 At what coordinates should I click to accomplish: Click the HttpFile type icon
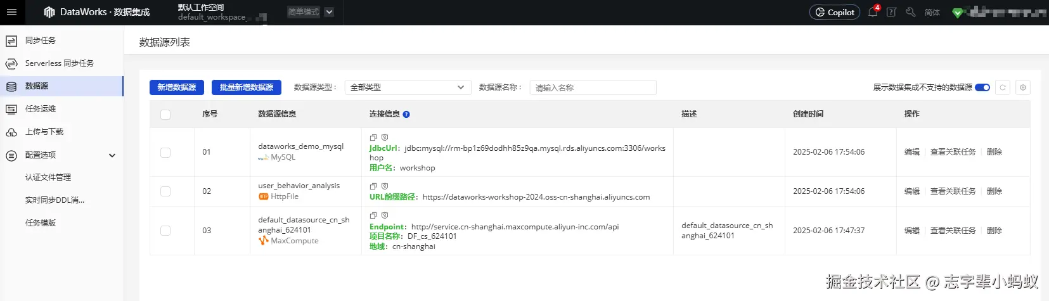tap(263, 196)
